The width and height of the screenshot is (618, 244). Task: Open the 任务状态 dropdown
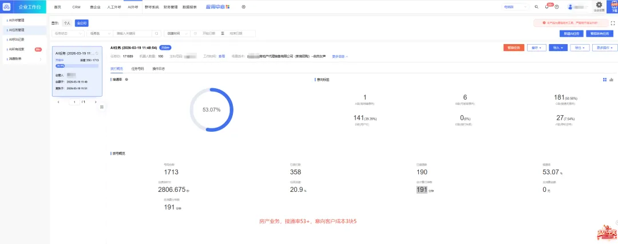68,34
